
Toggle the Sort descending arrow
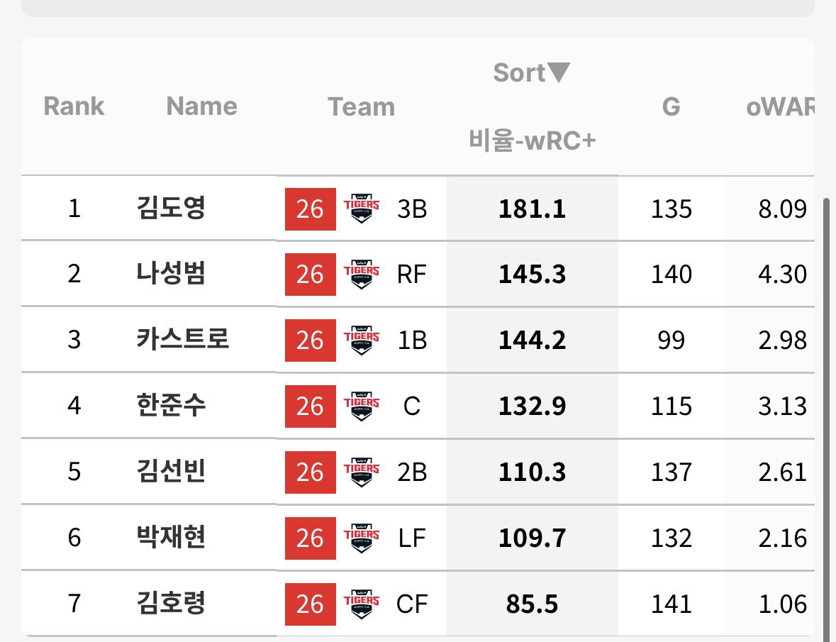click(x=559, y=72)
